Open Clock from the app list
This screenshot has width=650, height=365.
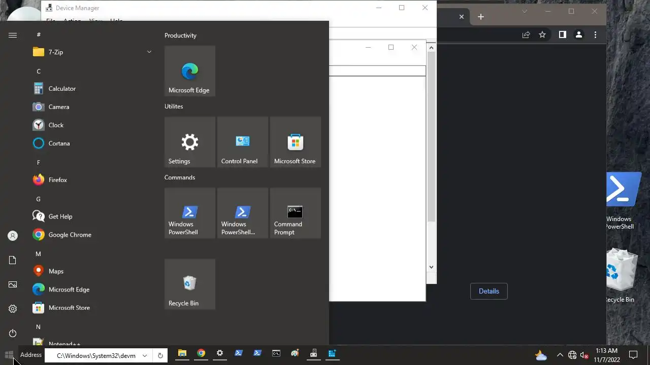pos(92,125)
